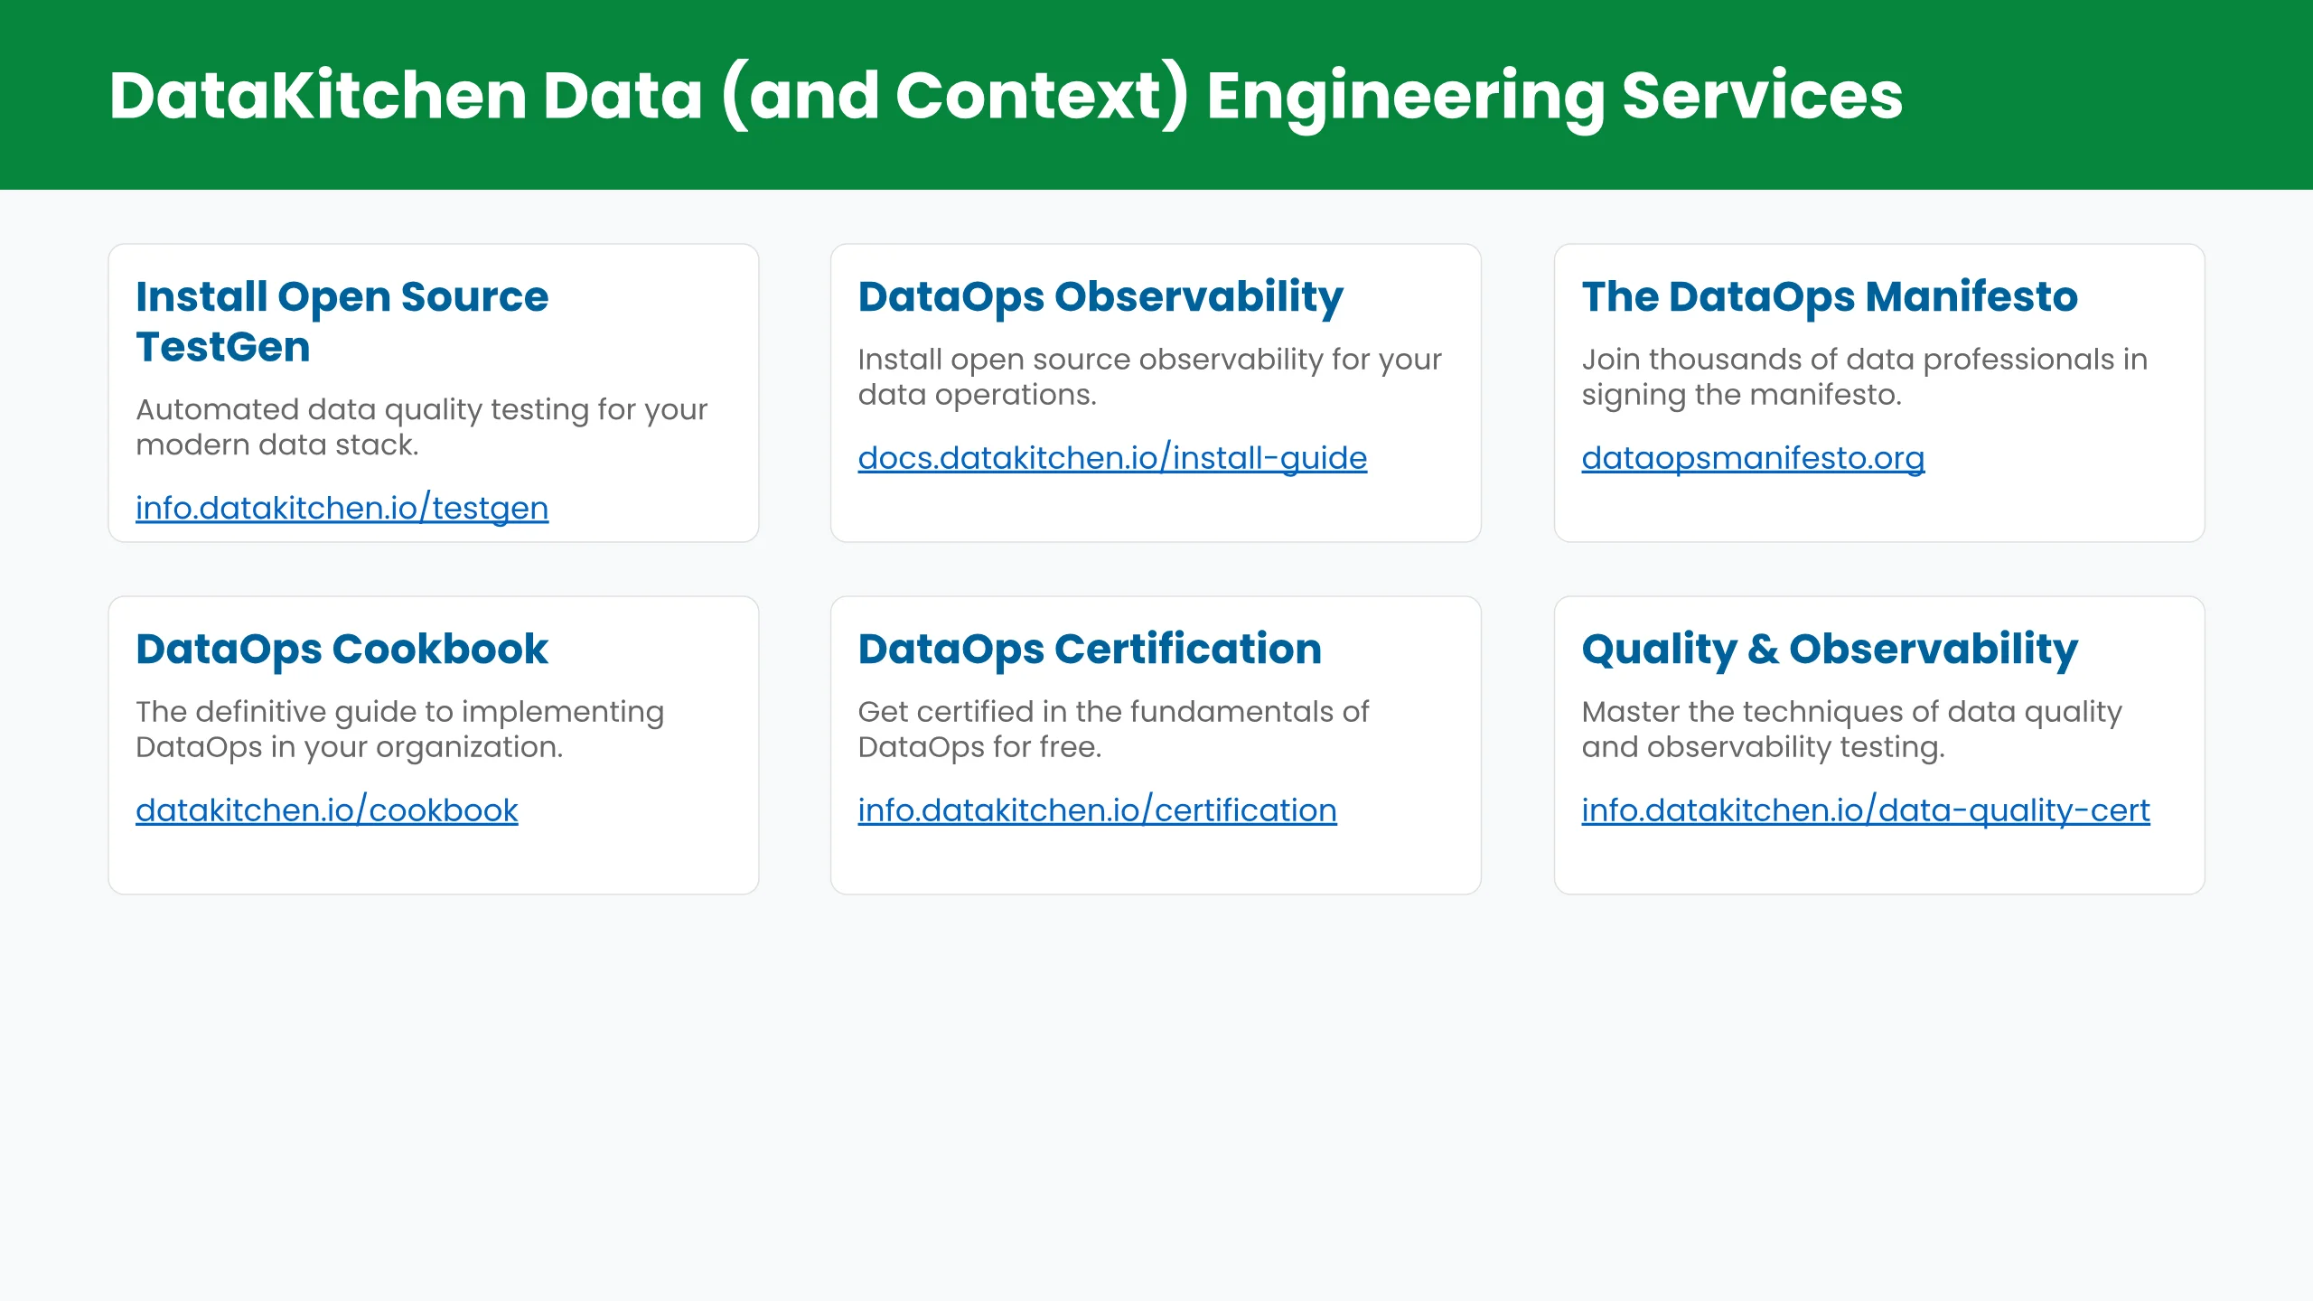The width and height of the screenshot is (2313, 1301).
Task: Open the info.datakitchen.io/testgen link
Action: 342,509
